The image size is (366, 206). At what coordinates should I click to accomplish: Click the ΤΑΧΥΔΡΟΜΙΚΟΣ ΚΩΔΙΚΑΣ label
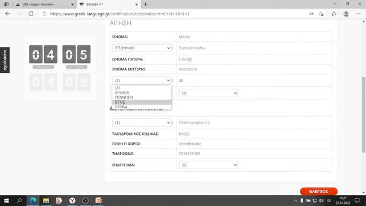pyautogui.click(x=136, y=134)
